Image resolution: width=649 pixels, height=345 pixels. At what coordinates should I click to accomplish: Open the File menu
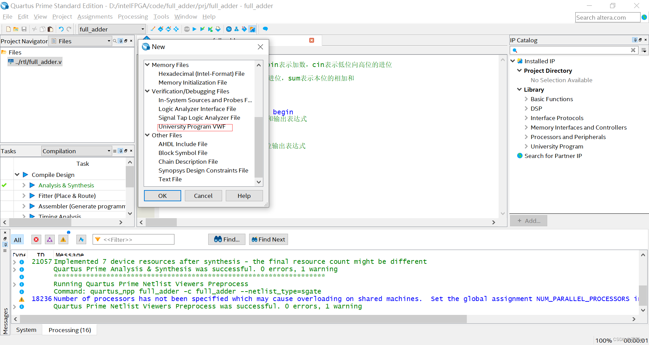[x=7, y=17]
